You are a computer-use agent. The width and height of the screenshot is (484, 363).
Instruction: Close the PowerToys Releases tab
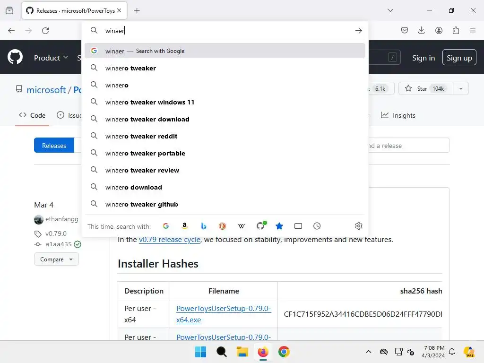(119, 10)
